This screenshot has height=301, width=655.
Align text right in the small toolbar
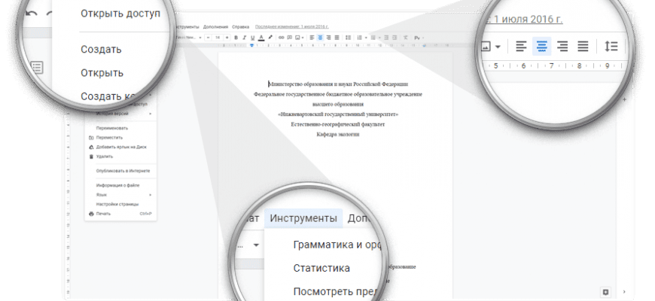point(328,38)
